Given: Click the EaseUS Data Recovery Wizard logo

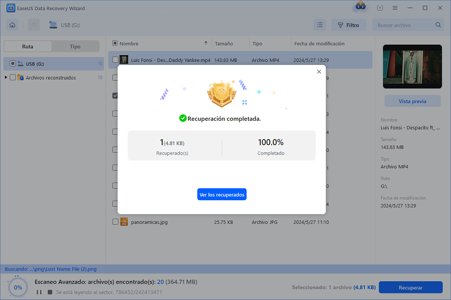Looking at the screenshot, I should click(11, 8).
